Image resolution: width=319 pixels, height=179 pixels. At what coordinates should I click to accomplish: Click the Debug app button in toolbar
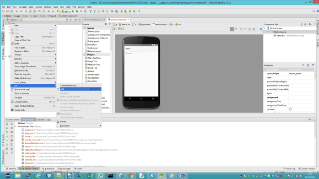click(x=77, y=11)
